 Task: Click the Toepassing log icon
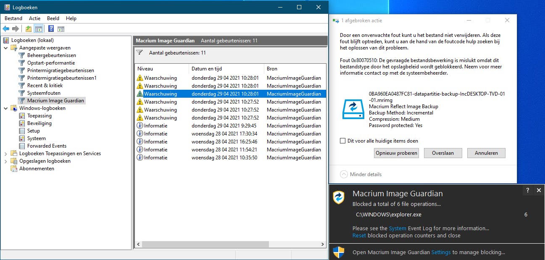(x=22, y=116)
